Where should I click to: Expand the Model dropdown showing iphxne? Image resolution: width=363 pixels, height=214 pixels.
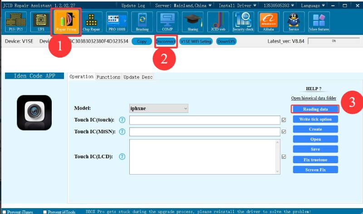[158, 108]
